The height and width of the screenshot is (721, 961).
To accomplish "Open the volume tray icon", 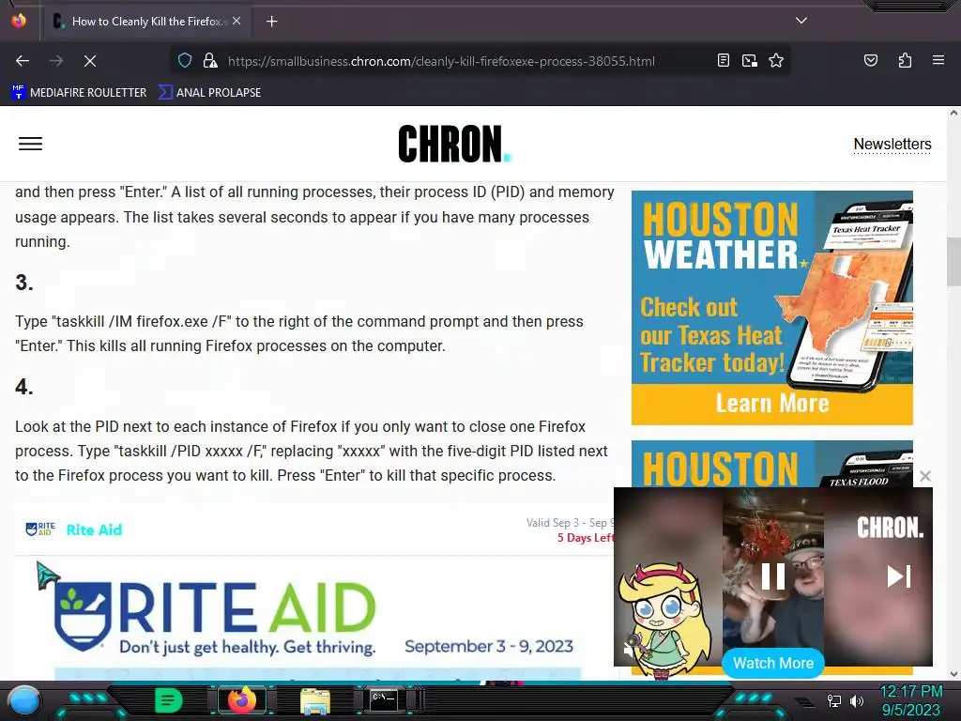I will coord(857,700).
